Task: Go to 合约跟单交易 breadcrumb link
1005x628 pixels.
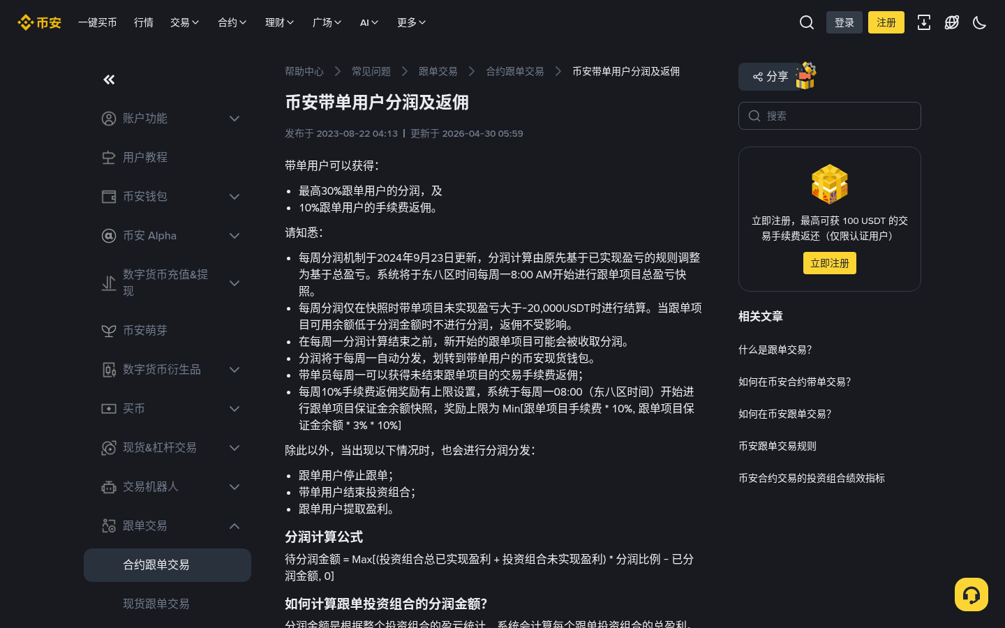Action: point(515,71)
